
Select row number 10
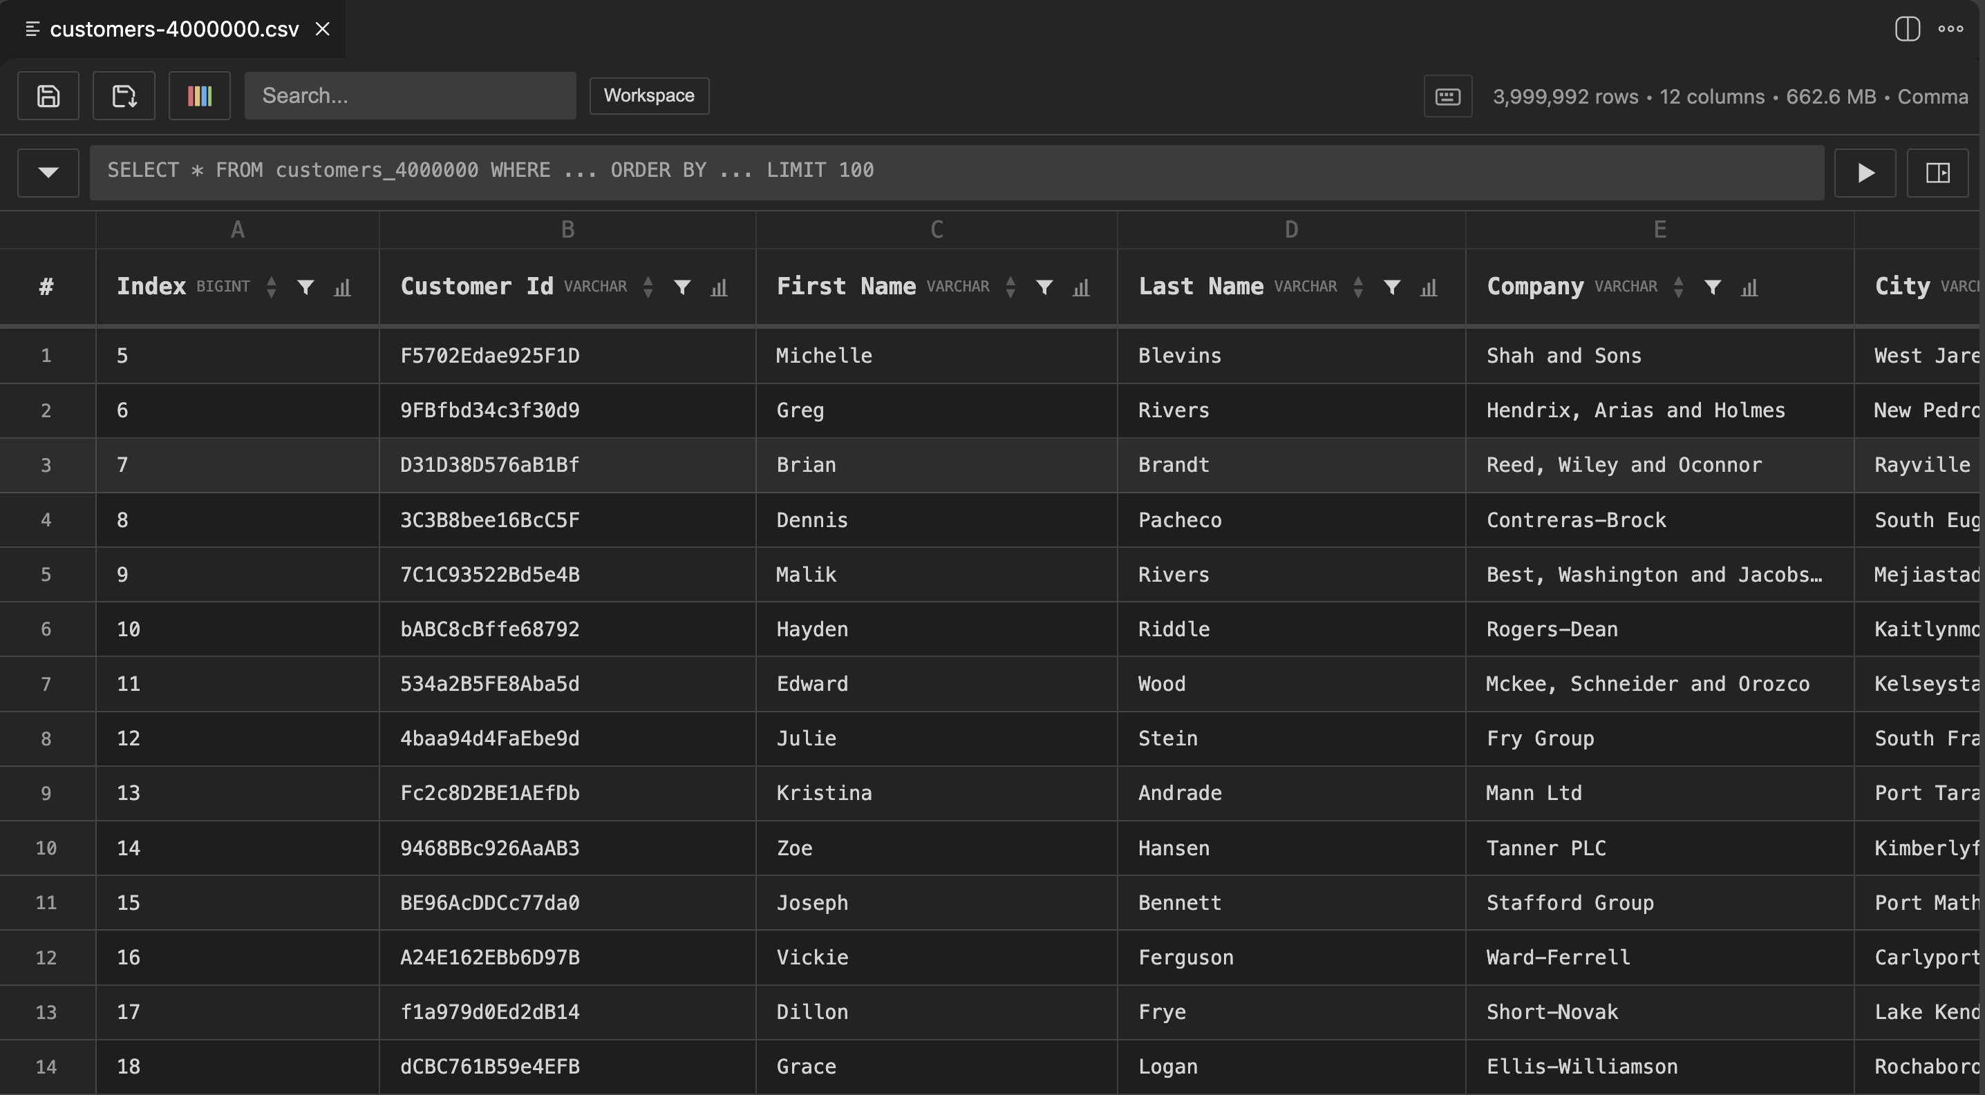tap(46, 848)
